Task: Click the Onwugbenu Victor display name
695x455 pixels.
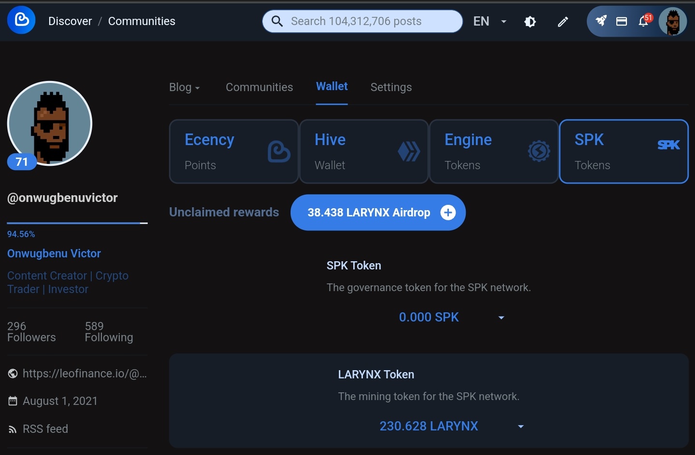Action: tap(54, 254)
